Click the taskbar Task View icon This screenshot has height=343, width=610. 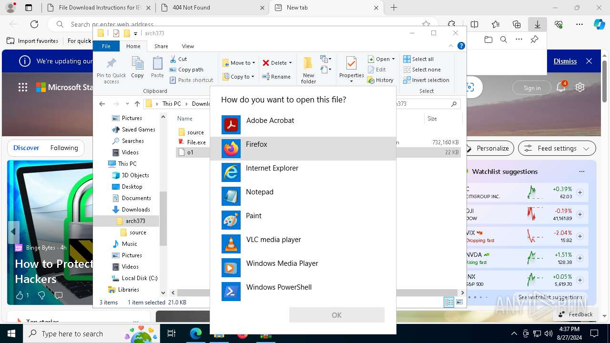[172, 334]
